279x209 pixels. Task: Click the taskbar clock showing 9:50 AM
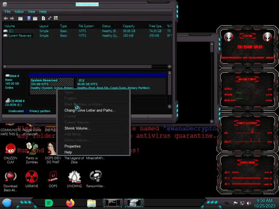[x=264, y=203]
